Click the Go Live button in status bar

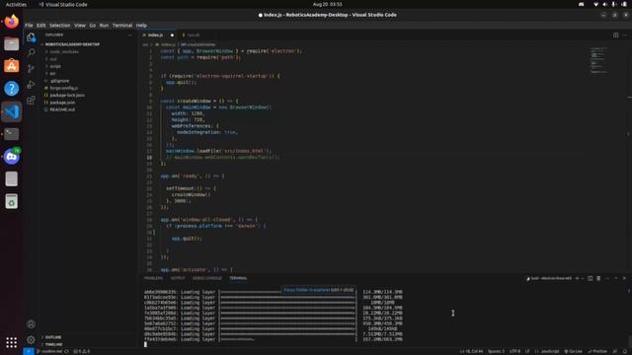pos(573,351)
